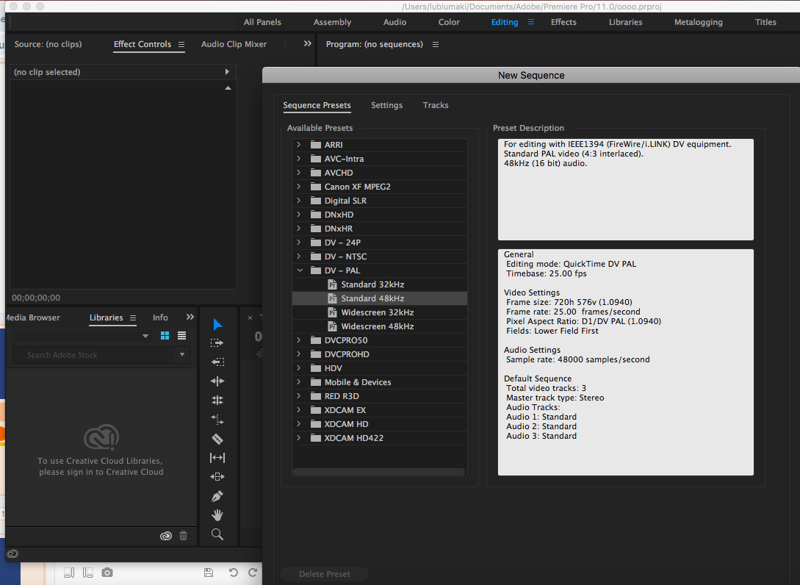This screenshot has height=585, width=800.
Task: Click Creative Cloud status bar icon
Action: point(12,554)
